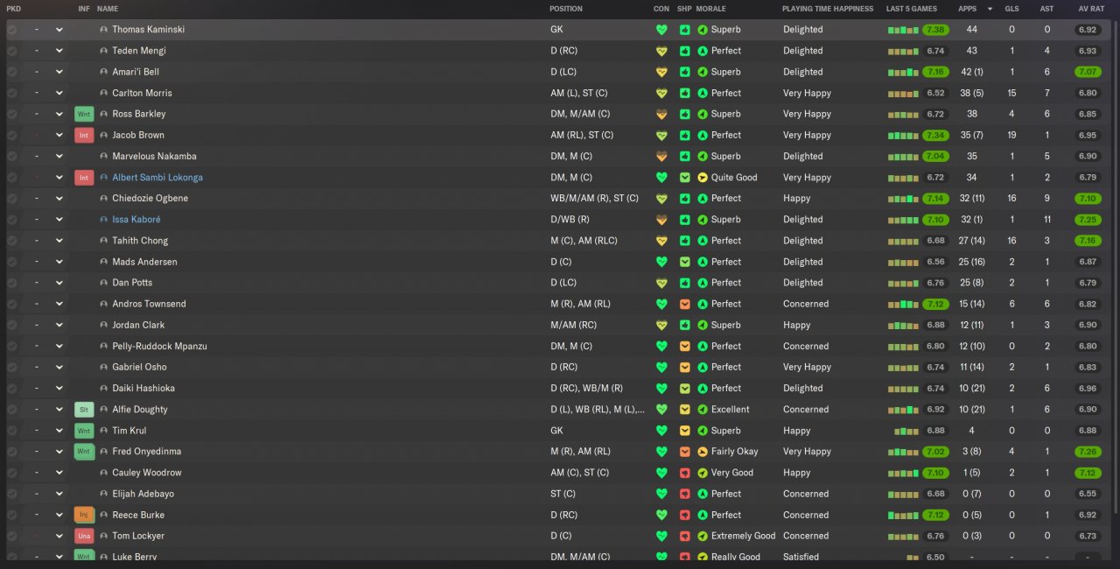This screenshot has height=569, width=1120.
Task: Open Albert Sambi Lokonga's player profile
Action: (x=157, y=177)
